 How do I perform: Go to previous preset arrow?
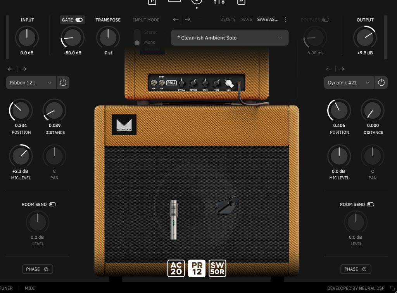pyautogui.click(x=176, y=19)
